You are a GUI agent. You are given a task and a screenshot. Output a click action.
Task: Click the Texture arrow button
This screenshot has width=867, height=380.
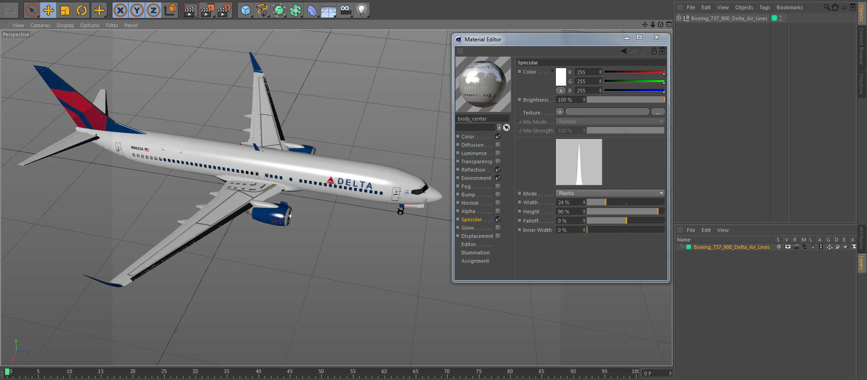click(x=560, y=112)
